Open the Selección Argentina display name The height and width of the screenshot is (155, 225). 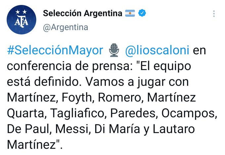point(82,13)
